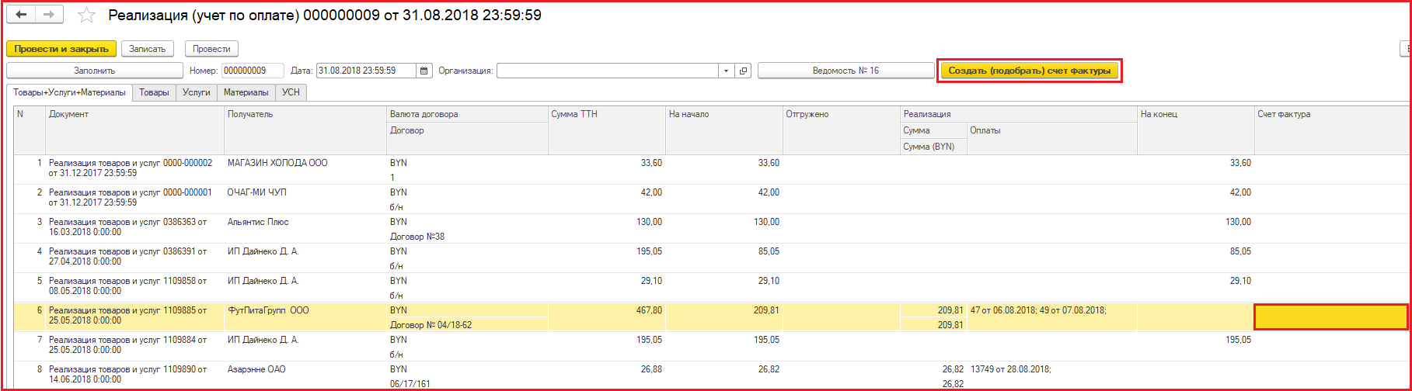Click the Провести button

coord(211,49)
